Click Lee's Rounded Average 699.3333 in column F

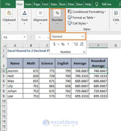click(x=98, y=96)
